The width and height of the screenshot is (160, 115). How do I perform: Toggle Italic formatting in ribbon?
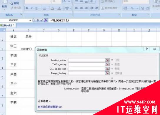click(32, 8)
